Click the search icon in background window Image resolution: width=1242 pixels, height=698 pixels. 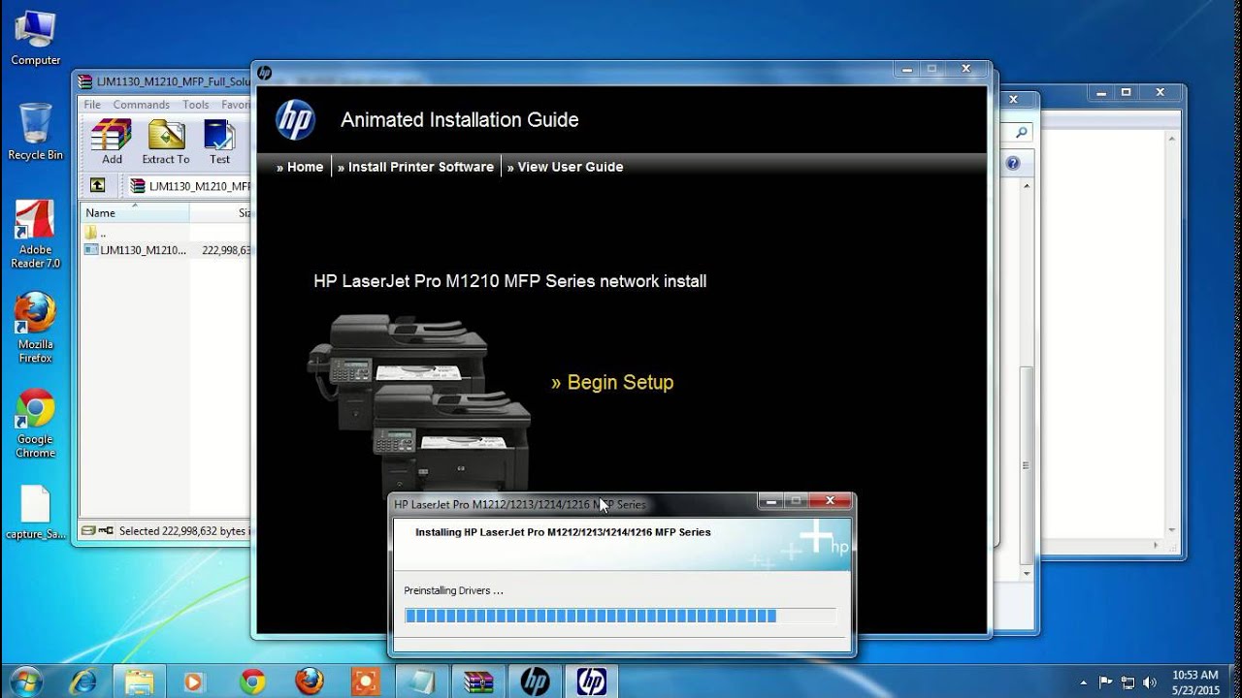point(1021,133)
